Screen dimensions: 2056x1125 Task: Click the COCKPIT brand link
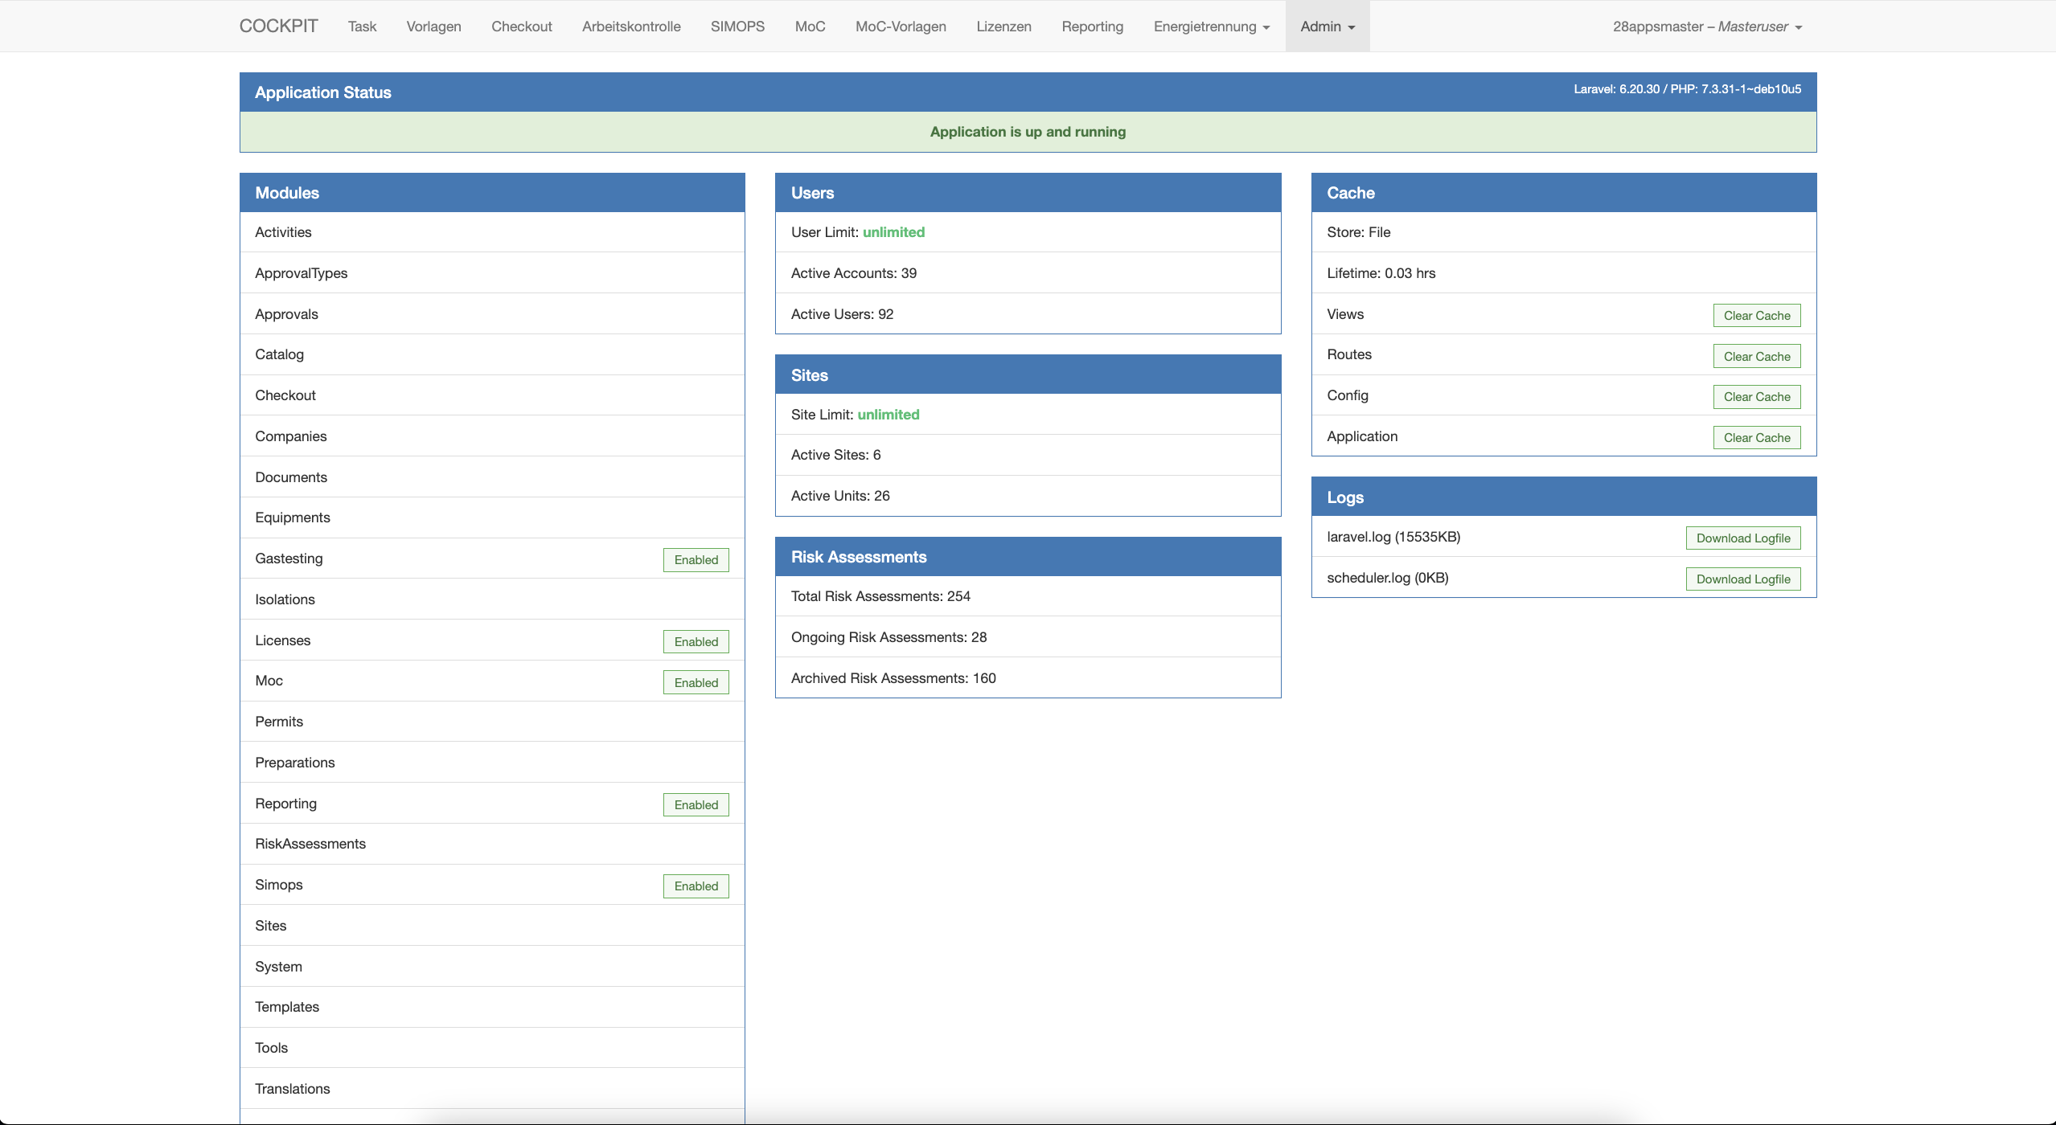pyautogui.click(x=278, y=26)
